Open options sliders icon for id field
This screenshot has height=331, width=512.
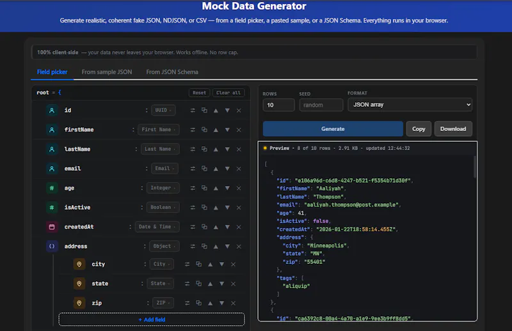(193, 110)
